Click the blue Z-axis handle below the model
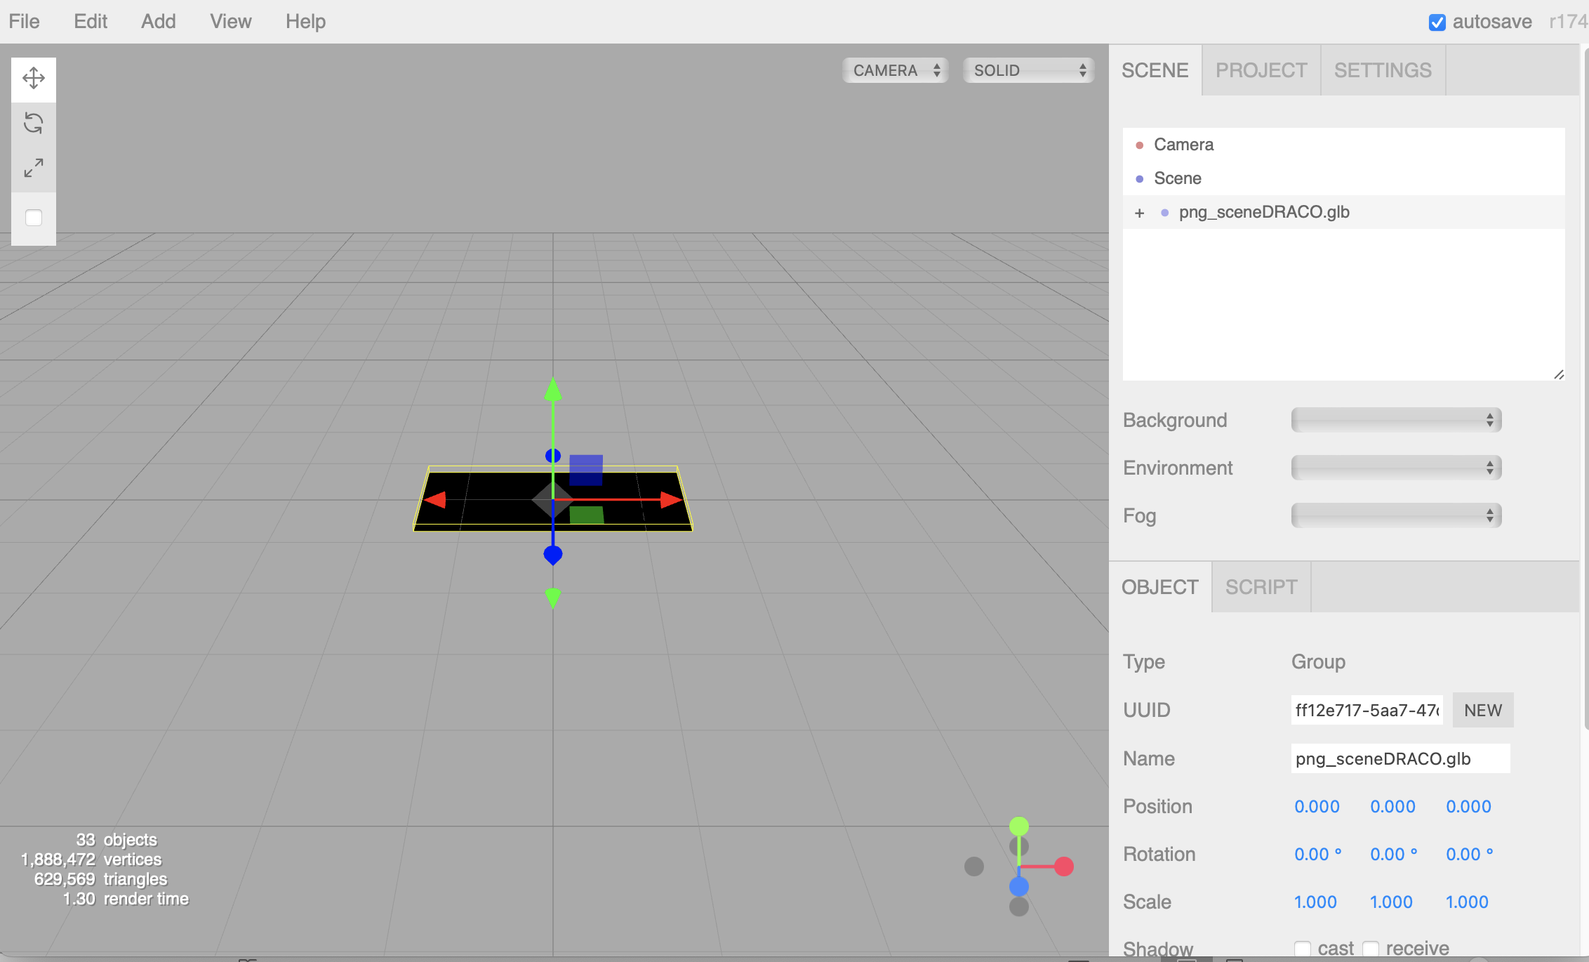1589x962 pixels. 553,555
